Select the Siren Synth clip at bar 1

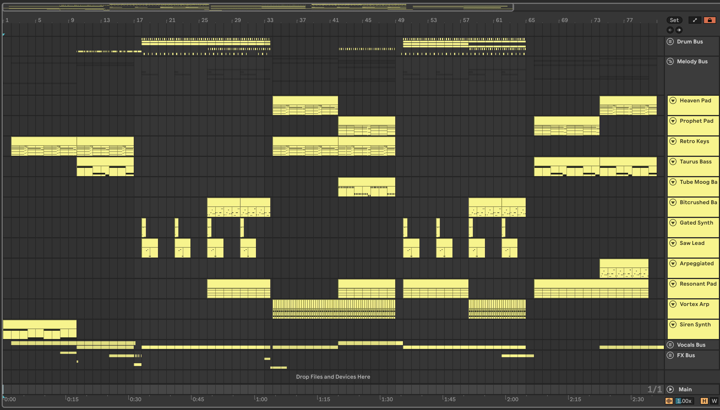click(40, 329)
